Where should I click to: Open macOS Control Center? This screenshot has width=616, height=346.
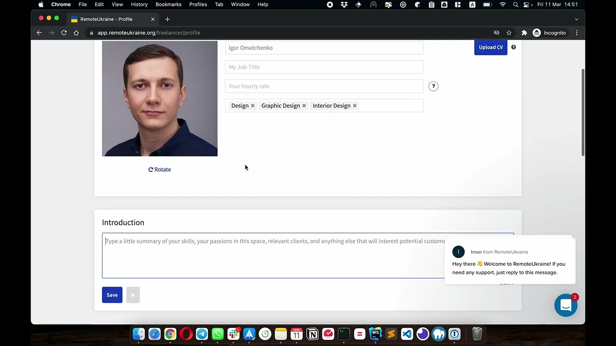(526, 4)
